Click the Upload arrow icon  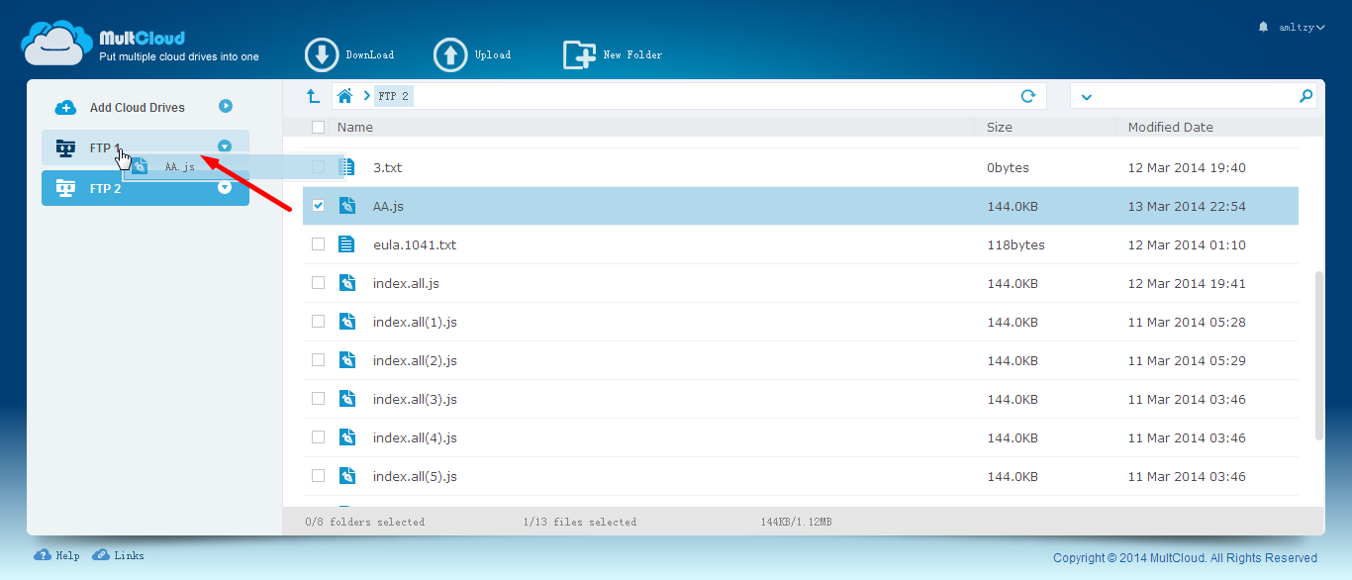(450, 55)
